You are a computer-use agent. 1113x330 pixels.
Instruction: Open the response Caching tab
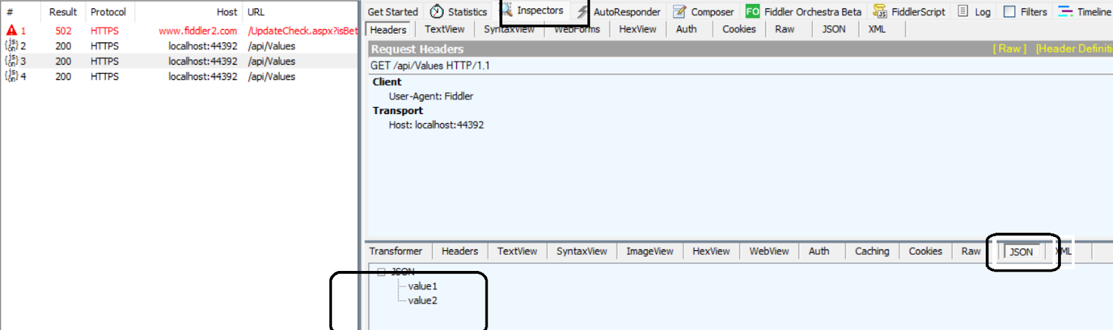[872, 251]
